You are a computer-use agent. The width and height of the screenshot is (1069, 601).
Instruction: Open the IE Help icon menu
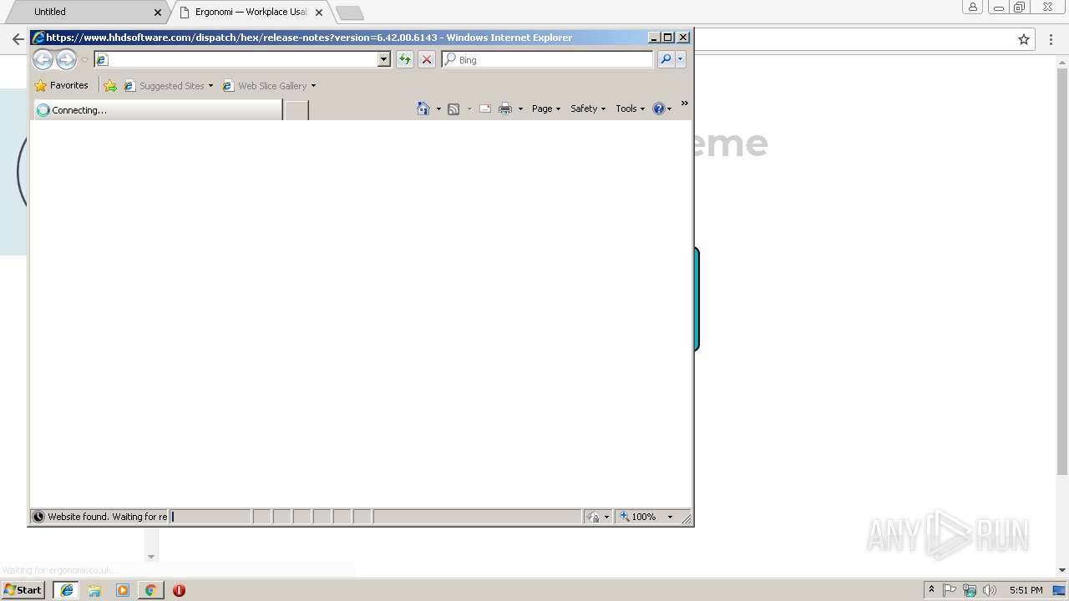coord(661,109)
